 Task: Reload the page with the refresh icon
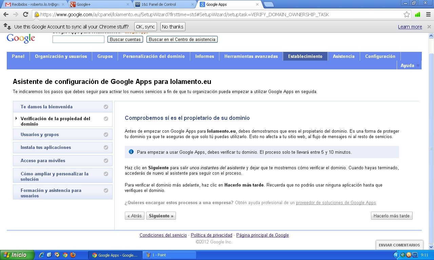point(25,15)
